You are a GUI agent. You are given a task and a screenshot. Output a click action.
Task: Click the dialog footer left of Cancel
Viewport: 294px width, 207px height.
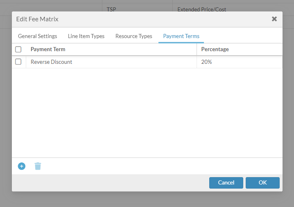111,182
